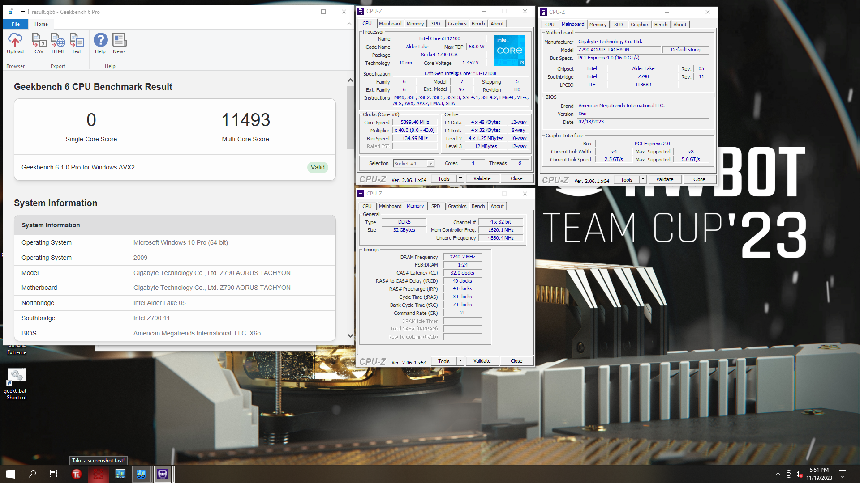Open Bench tab in top CPU-Z CPU window
The height and width of the screenshot is (483, 860).
click(x=478, y=24)
